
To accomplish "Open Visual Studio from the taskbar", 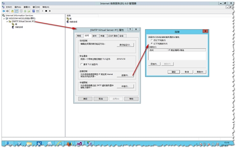I will pos(79,144).
